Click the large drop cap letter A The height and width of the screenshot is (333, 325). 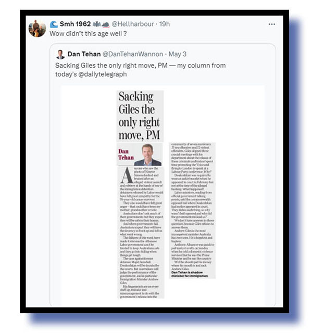coord(127,175)
